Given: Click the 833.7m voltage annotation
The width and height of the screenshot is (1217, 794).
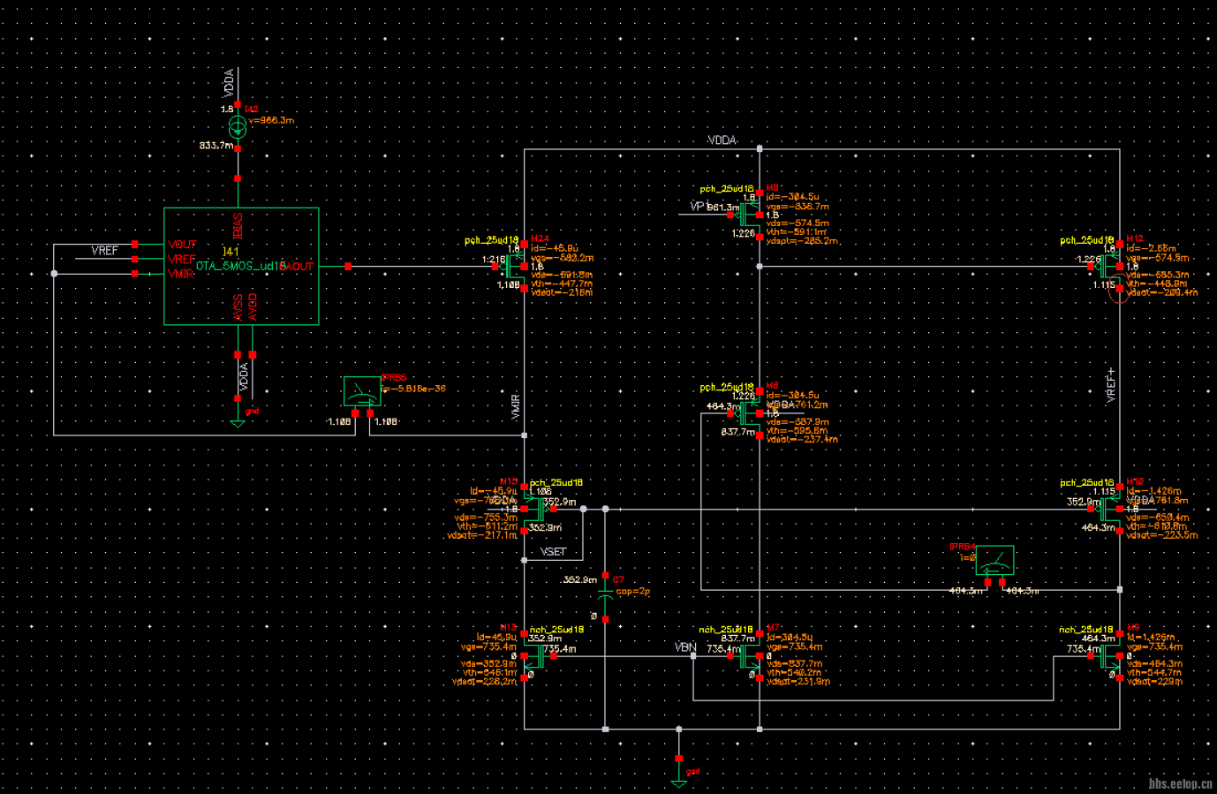Looking at the screenshot, I should (216, 145).
